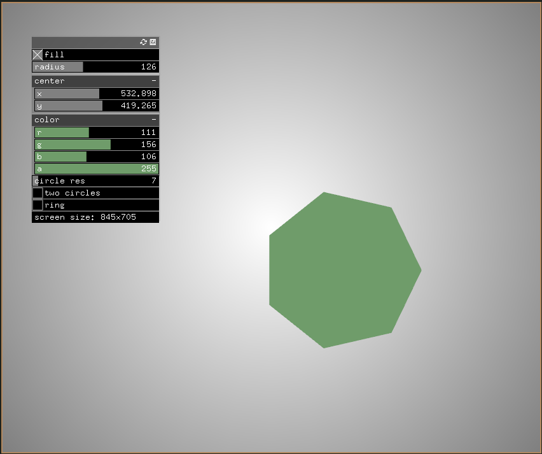Click the gui panel header bar

(x=95, y=42)
